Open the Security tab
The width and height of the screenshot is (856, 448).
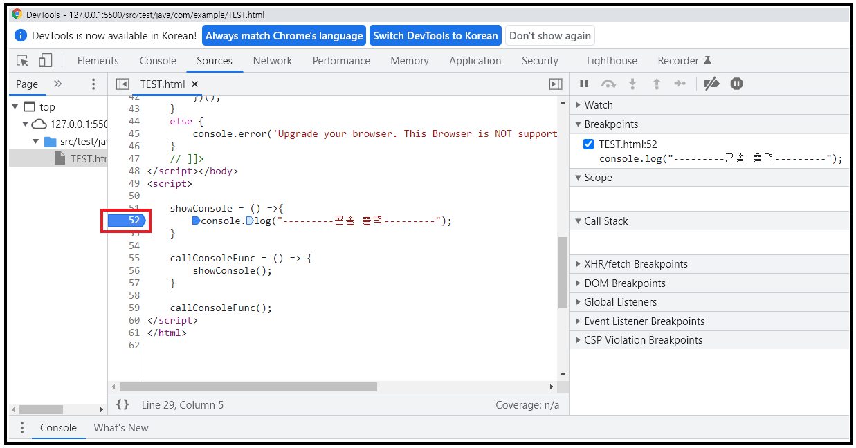coord(540,61)
